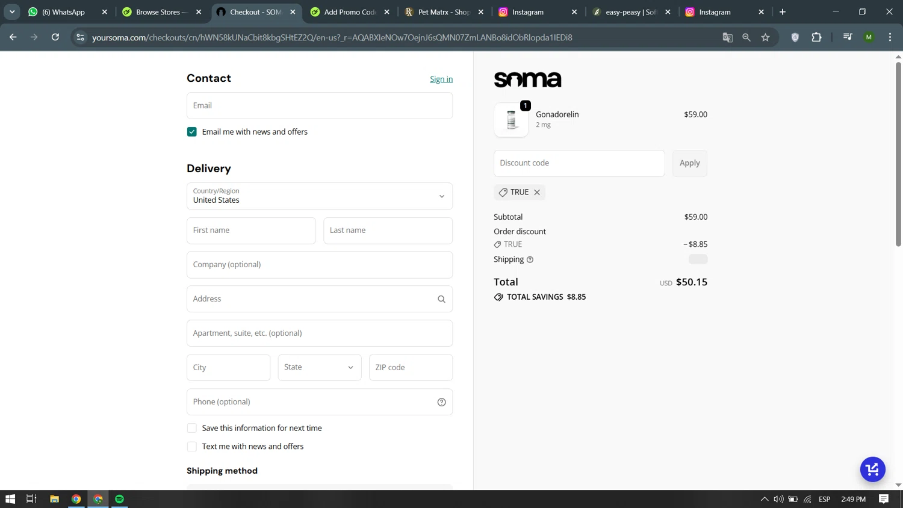Screen dimensions: 903x508
Task: Show hidden system tray icons
Action: click(x=765, y=499)
